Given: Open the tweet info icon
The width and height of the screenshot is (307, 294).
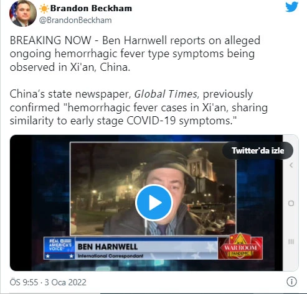Looking at the screenshot, I should (291, 282).
